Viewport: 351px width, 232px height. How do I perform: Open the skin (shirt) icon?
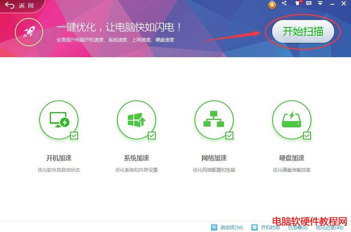click(297, 4)
